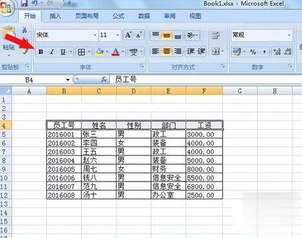This screenshot has width=302, height=238.
Task: Apply comma style
Action: tap(264, 52)
